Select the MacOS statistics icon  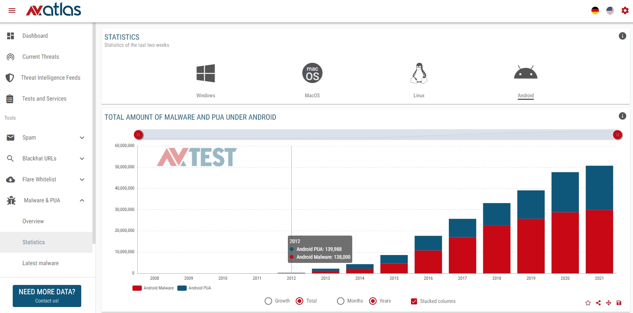tap(312, 73)
